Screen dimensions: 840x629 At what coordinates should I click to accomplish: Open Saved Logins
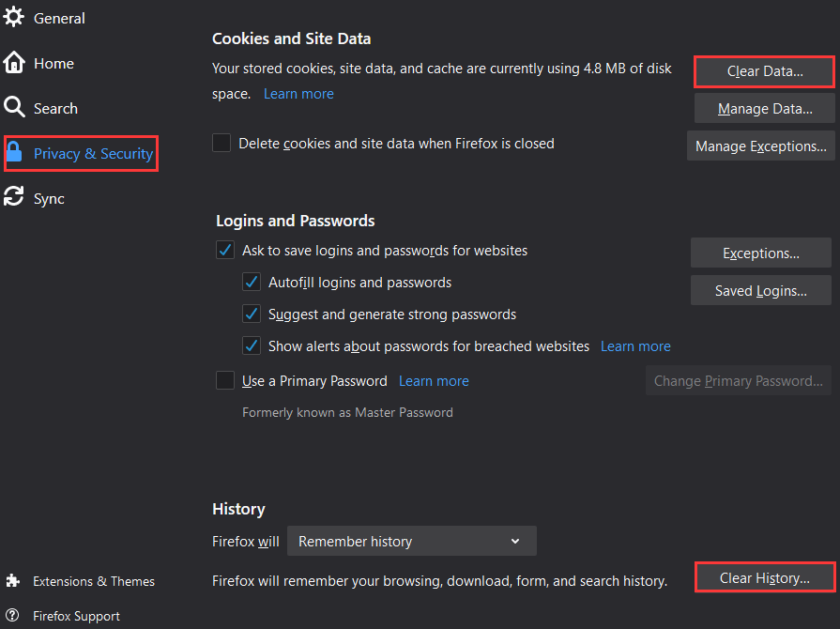(761, 290)
